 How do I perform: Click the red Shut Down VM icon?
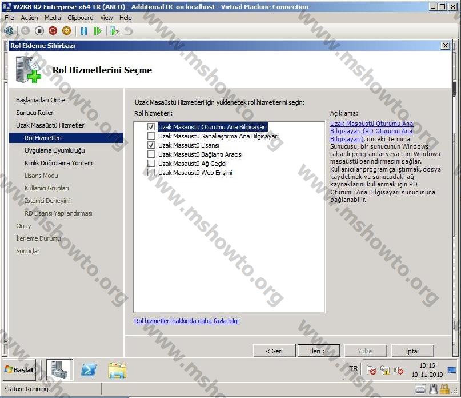pyautogui.click(x=53, y=31)
